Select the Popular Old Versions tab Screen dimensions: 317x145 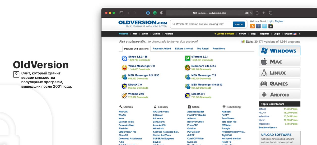(136, 49)
